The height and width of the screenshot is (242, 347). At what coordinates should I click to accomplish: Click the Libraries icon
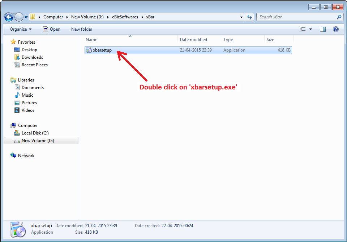tap(13, 80)
